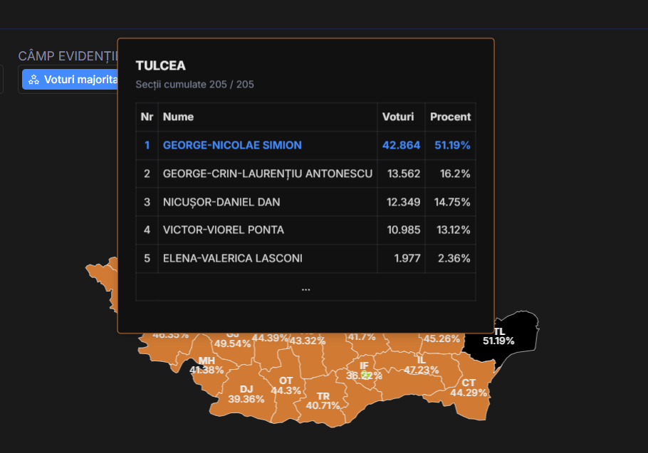Click the small green Bucharest area
Viewport: 648px width, 453px height.
[x=365, y=375]
